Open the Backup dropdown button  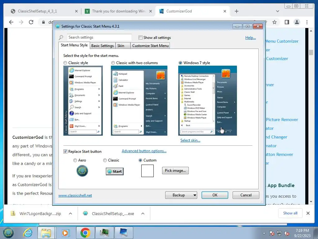click(181, 195)
